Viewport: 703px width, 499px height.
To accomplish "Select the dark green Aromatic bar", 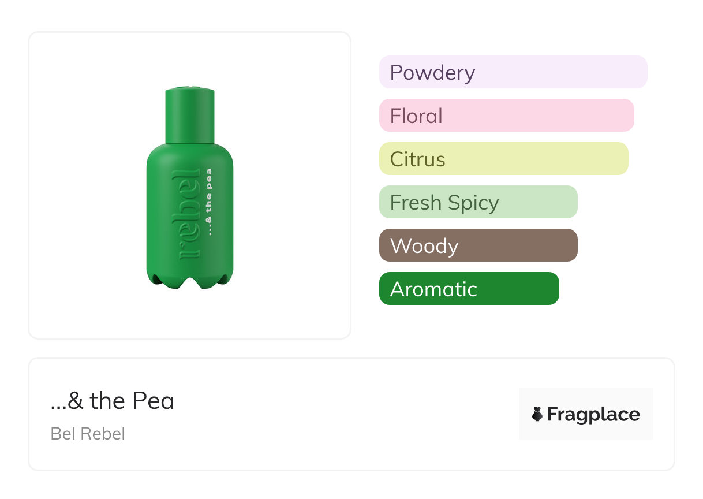I will 469,289.
